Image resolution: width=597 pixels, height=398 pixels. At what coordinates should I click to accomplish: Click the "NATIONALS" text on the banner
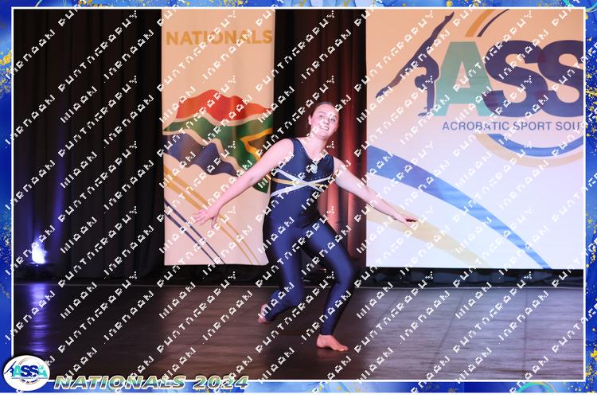(x=220, y=37)
